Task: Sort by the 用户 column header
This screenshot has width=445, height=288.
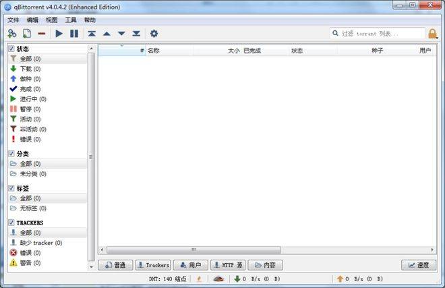Action: pyautogui.click(x=411, y=51)
